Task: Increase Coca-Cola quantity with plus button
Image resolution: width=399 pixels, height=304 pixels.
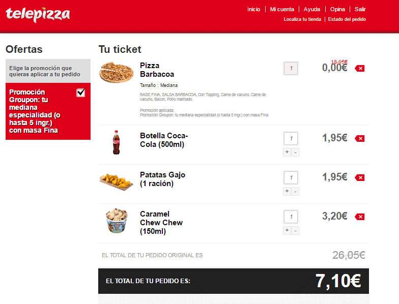Action: [287, 152]
